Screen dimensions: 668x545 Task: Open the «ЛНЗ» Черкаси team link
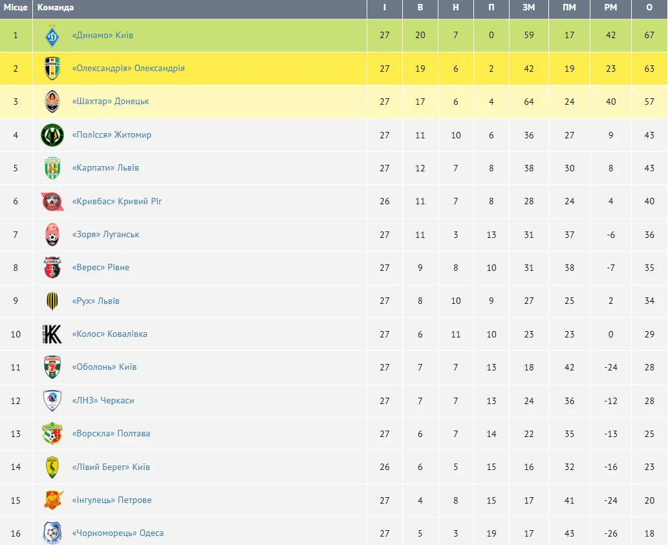click(103, 401)
